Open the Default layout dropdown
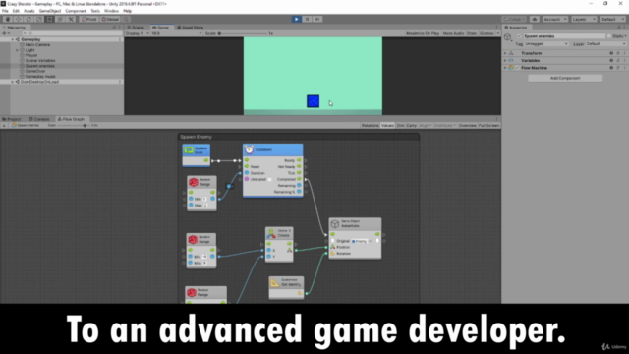Image resolution: width=629 pixels, height=354 pixels. click(x=612, y=19)
